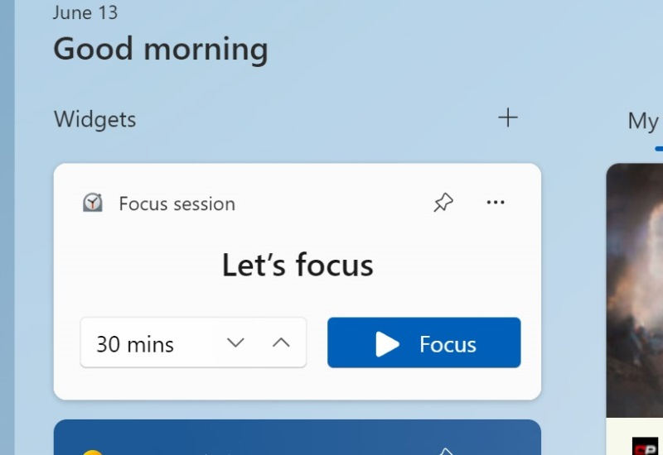The image size is (663, 455).
Task: Click the Let's focus heading
Action: (x=298, y=266)
